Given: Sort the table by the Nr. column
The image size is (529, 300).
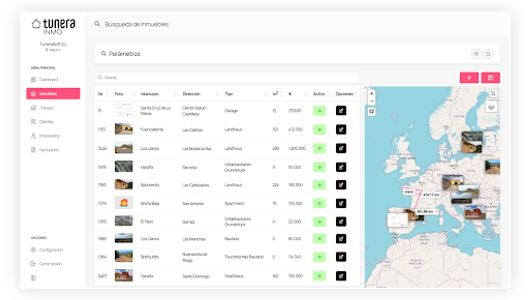Looking at the screenshot, I should pyautogui.click(x=101, y=94).
